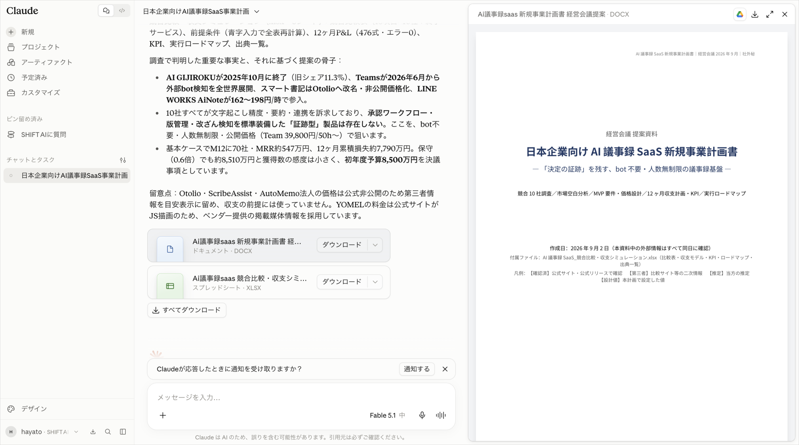This screenshot has width=799, height=445.
Task: Open the conversation title dropdown chevron
Action: tap(257, 12)
